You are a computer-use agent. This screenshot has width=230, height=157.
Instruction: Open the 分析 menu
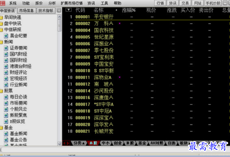point(52,3)
